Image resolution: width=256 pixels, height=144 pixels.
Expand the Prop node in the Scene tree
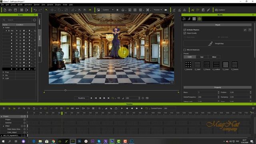pos(3,72)
